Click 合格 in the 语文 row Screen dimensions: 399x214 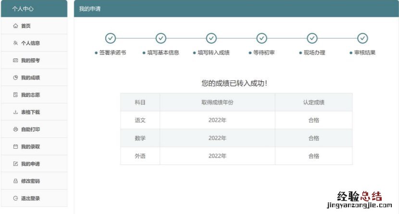(314, 120)
